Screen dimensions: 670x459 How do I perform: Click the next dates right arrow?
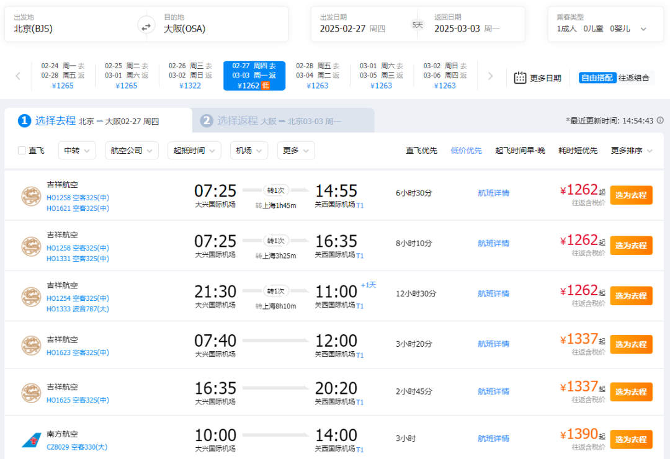pyautogui.click(x=490, y=76)
